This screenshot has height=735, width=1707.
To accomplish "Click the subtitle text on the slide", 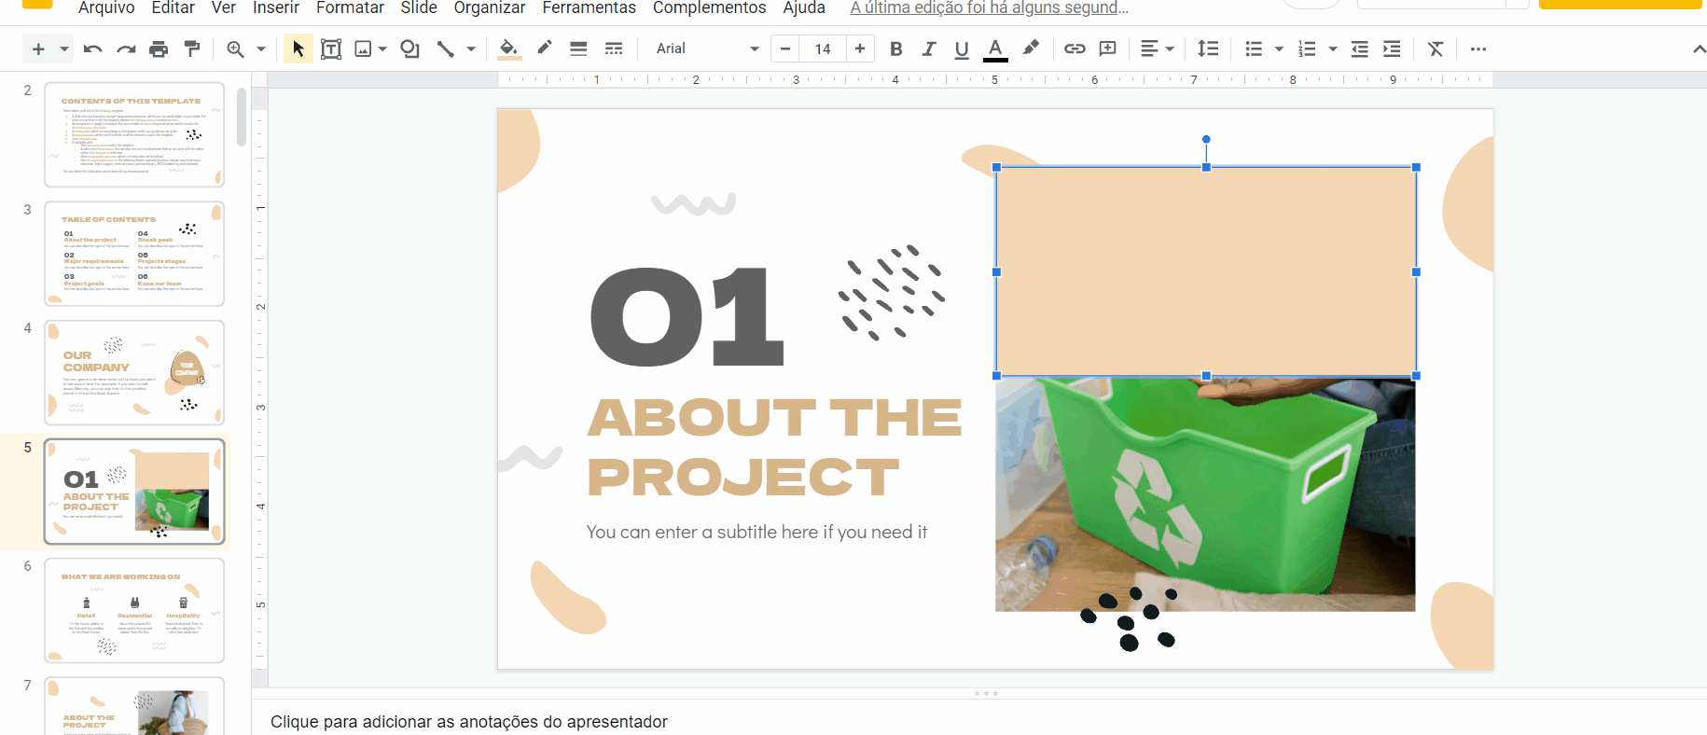I will click(x=757, y=532).
